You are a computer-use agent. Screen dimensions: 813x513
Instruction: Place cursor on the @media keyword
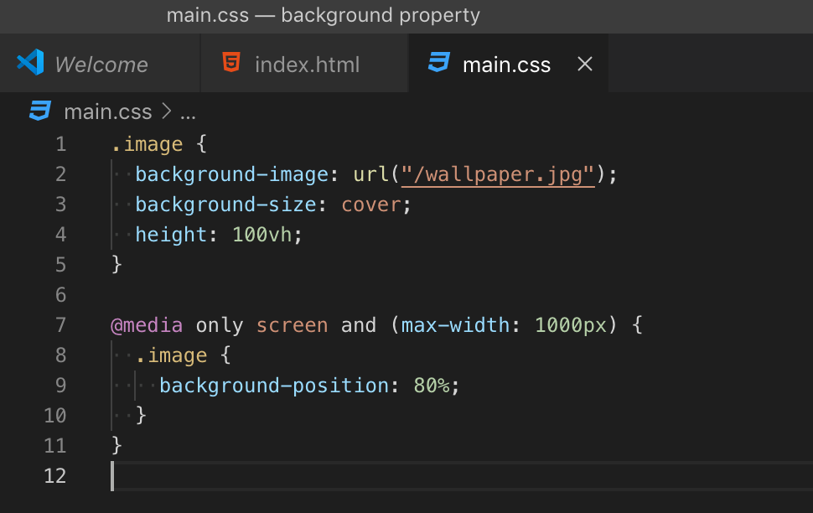(x=148, y=324)
